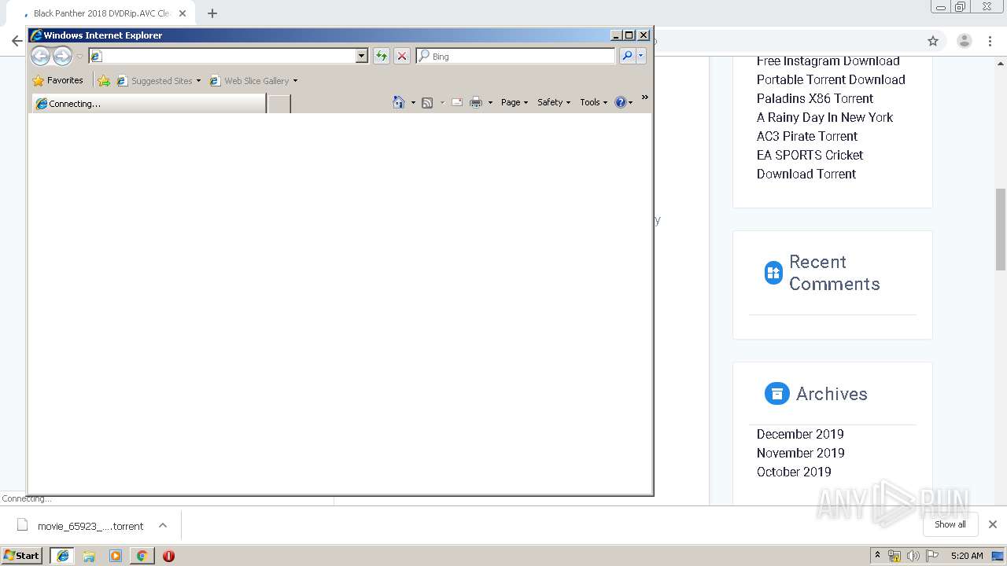Open the Web Slice Gallery link
The width and height of the screenshot is (1007, 566).
(249, 80)
